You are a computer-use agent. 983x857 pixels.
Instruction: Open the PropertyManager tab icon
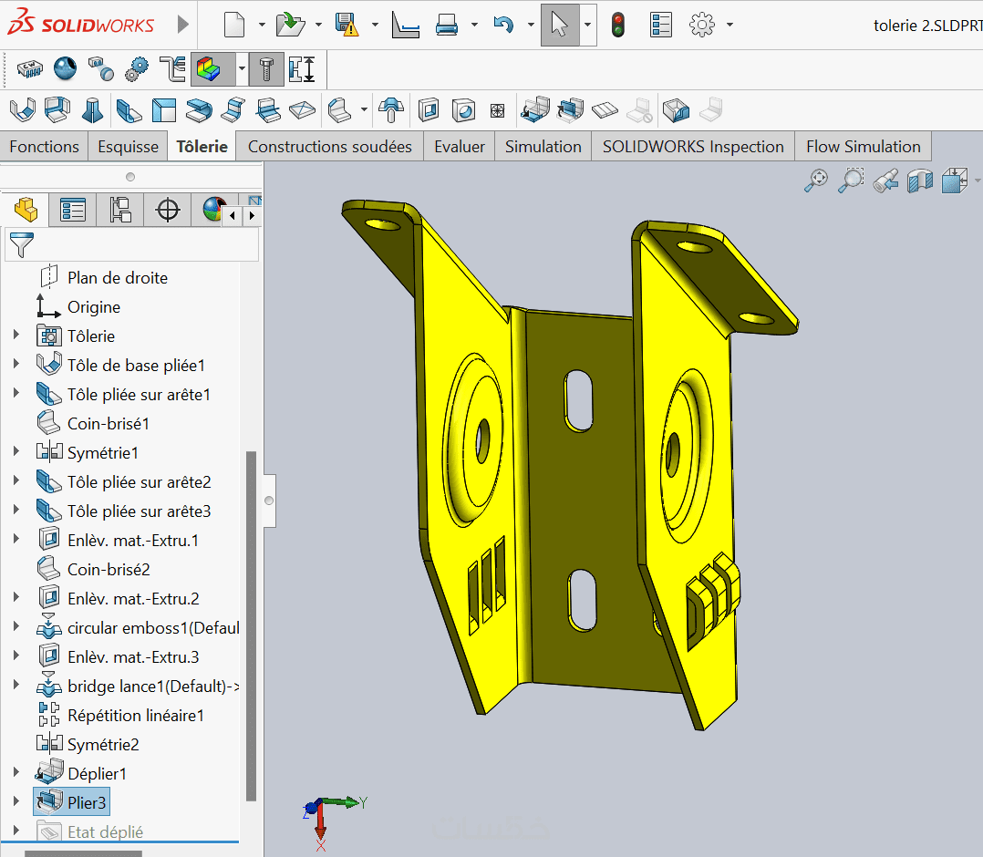tap(73, 210)
